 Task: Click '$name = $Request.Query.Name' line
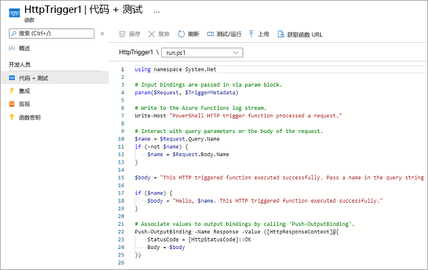177,139
